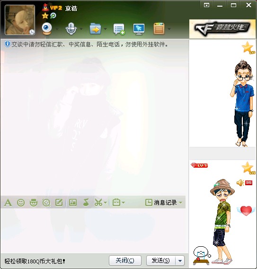Open the briefcase tools icon
257x269 pixels.
[116, 202]
